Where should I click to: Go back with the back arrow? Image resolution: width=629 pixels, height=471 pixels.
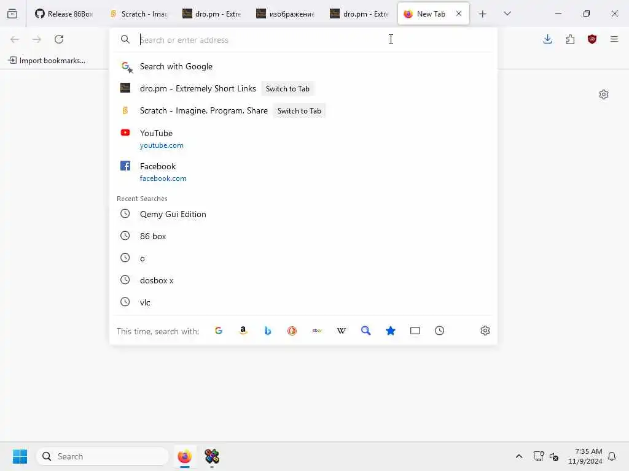(x=15, y=39)
